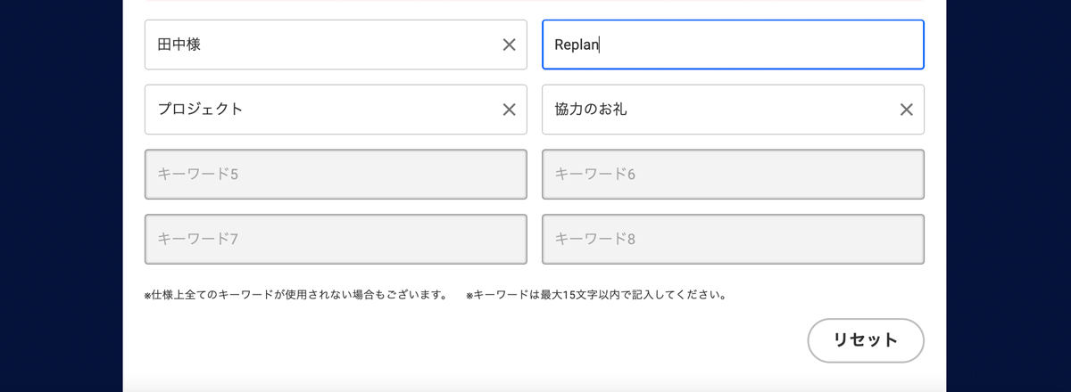Click the blank gap between the two footnotes

coord(457,295)
